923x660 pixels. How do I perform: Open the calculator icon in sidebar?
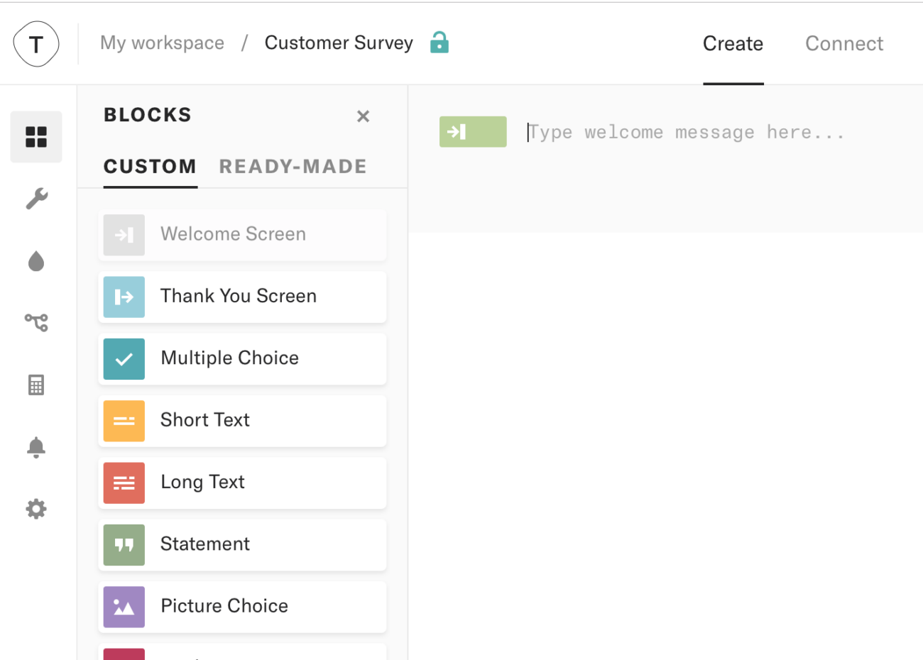pyautogui.click(x=36, y=385)
